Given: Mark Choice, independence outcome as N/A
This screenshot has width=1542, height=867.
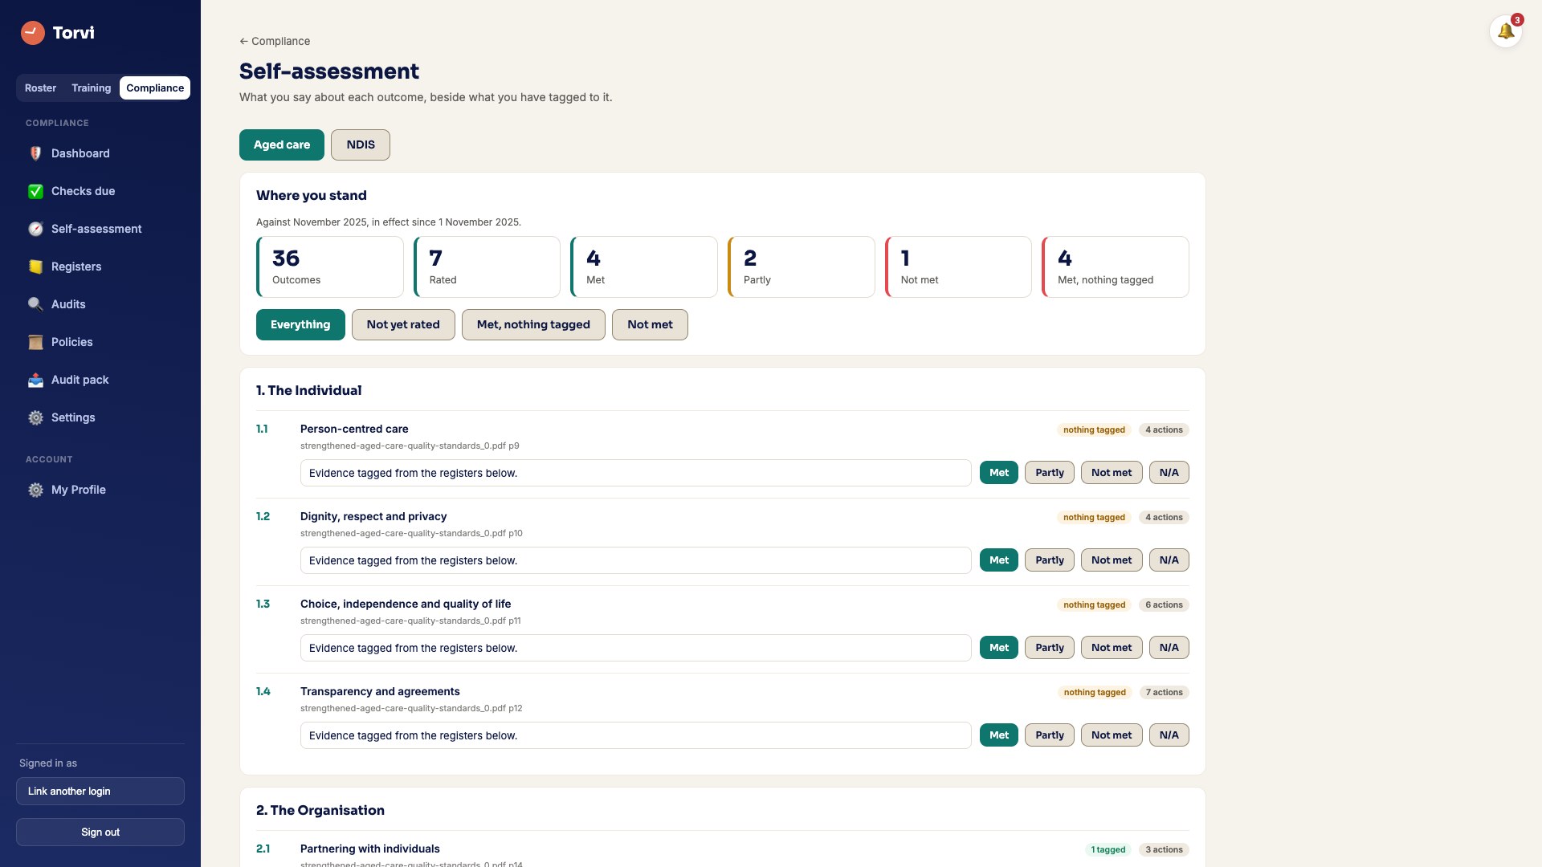Looking at the screenshot, I should [x=1169, y=648].
